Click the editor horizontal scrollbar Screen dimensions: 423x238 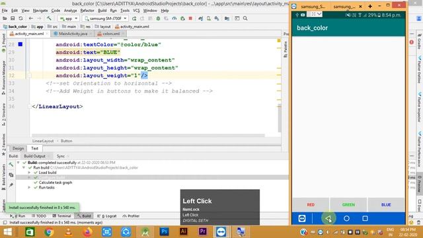(x=148, y=135)
